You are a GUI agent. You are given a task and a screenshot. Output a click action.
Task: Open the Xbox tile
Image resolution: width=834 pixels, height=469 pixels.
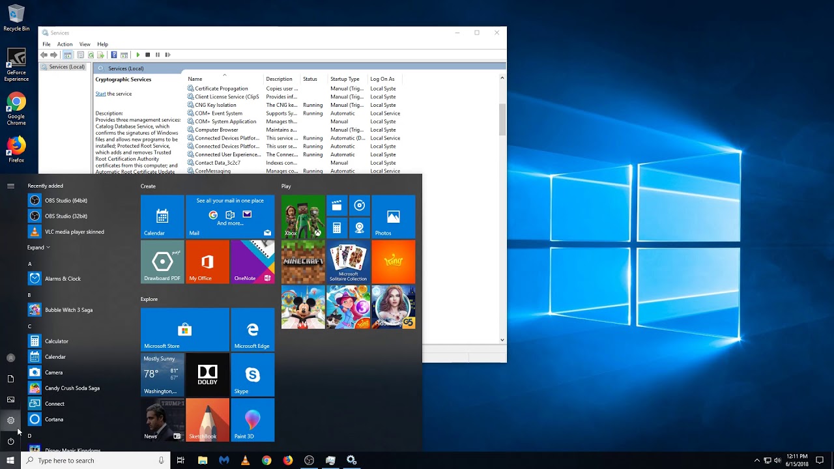pos(303,217)
